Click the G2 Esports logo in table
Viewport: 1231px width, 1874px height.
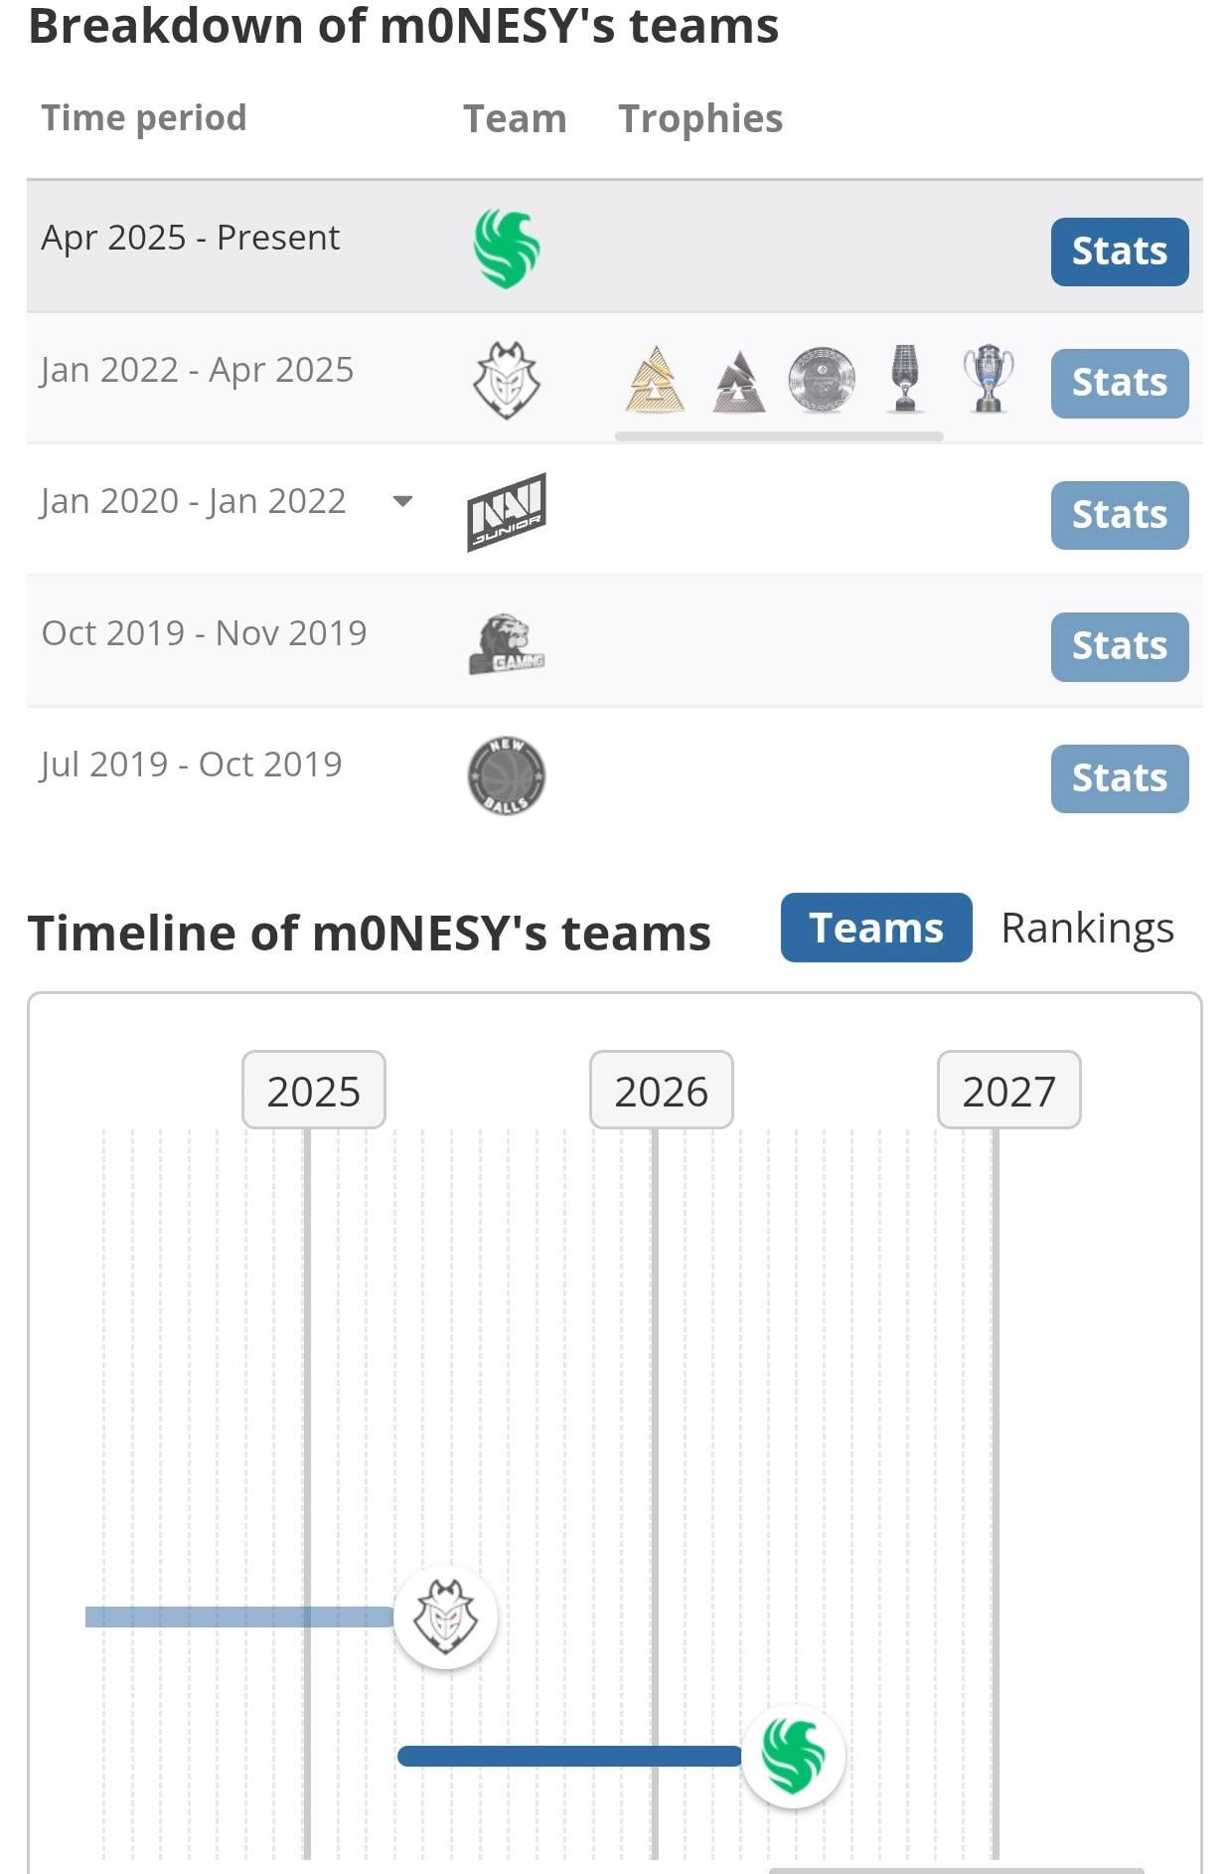[507, 380]
